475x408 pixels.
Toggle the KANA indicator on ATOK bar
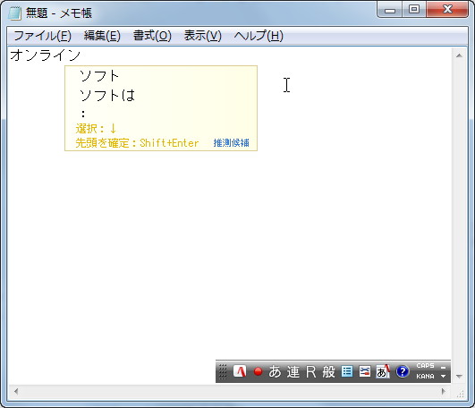[x=425, y=376]
